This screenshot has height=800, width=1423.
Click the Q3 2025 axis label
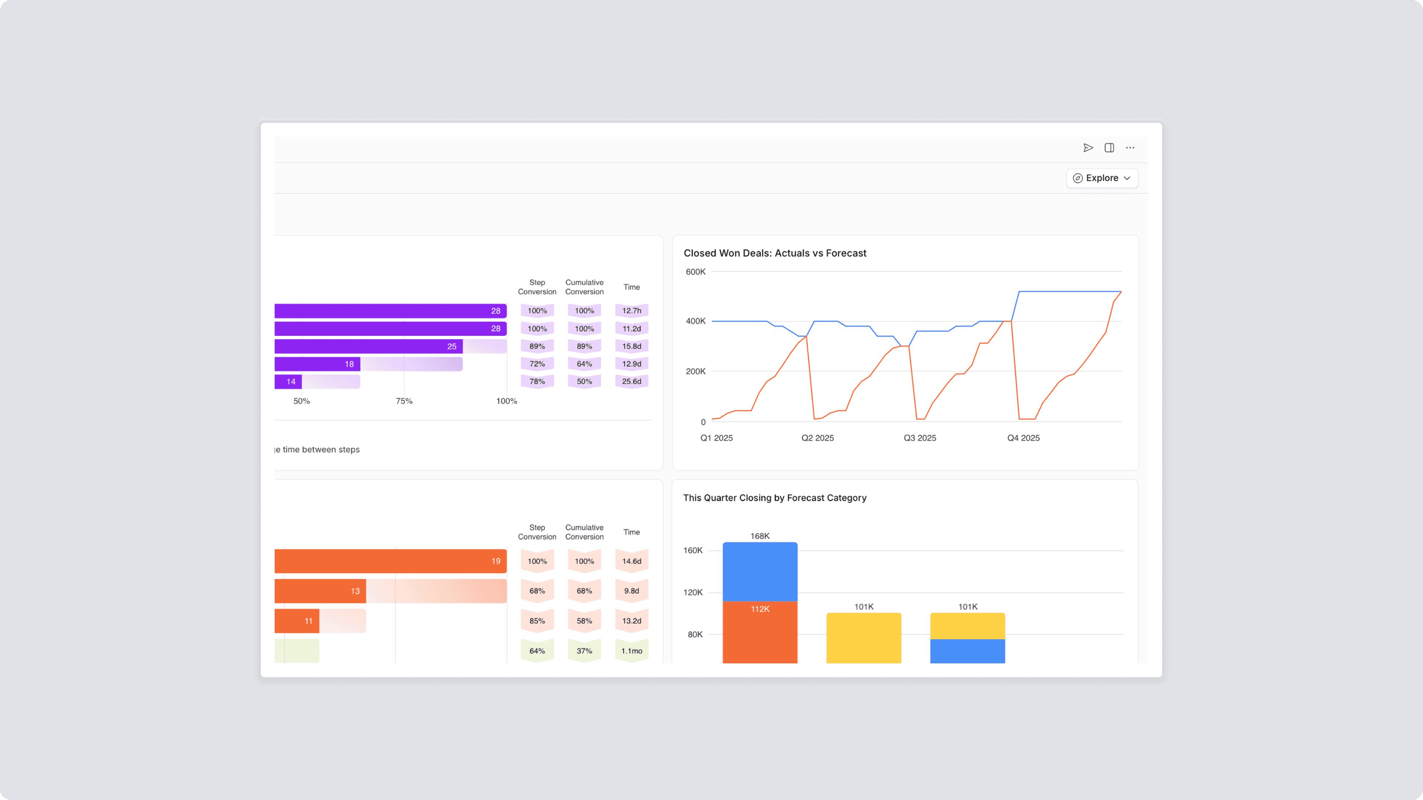tap(919, 438)
